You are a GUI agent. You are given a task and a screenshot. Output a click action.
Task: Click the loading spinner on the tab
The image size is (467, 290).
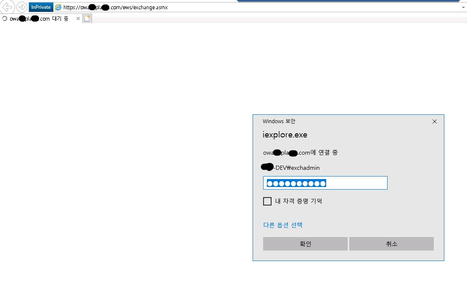pos(5,18)
